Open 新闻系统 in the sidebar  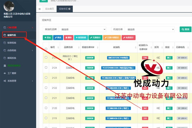(12, 58)
